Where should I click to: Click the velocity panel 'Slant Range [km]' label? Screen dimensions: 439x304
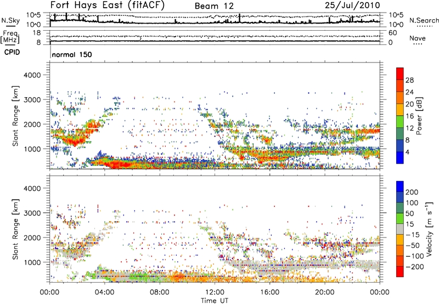(15, 229)
